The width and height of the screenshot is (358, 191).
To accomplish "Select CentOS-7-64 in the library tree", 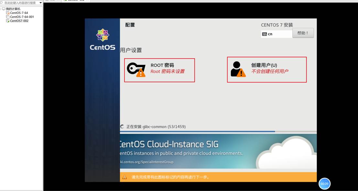I will click(x=19, y=13).
